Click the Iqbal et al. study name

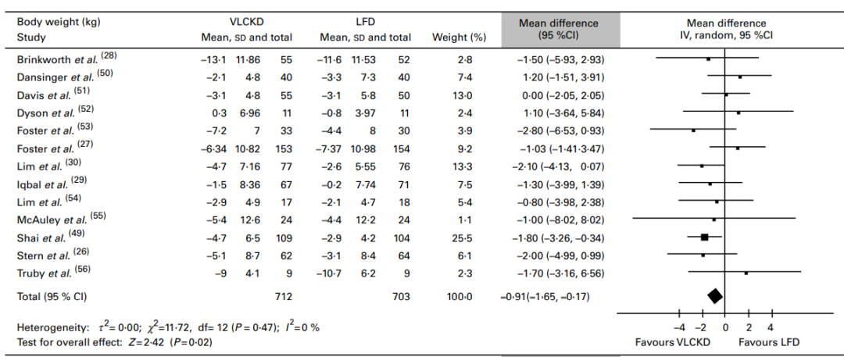[42, 184]
